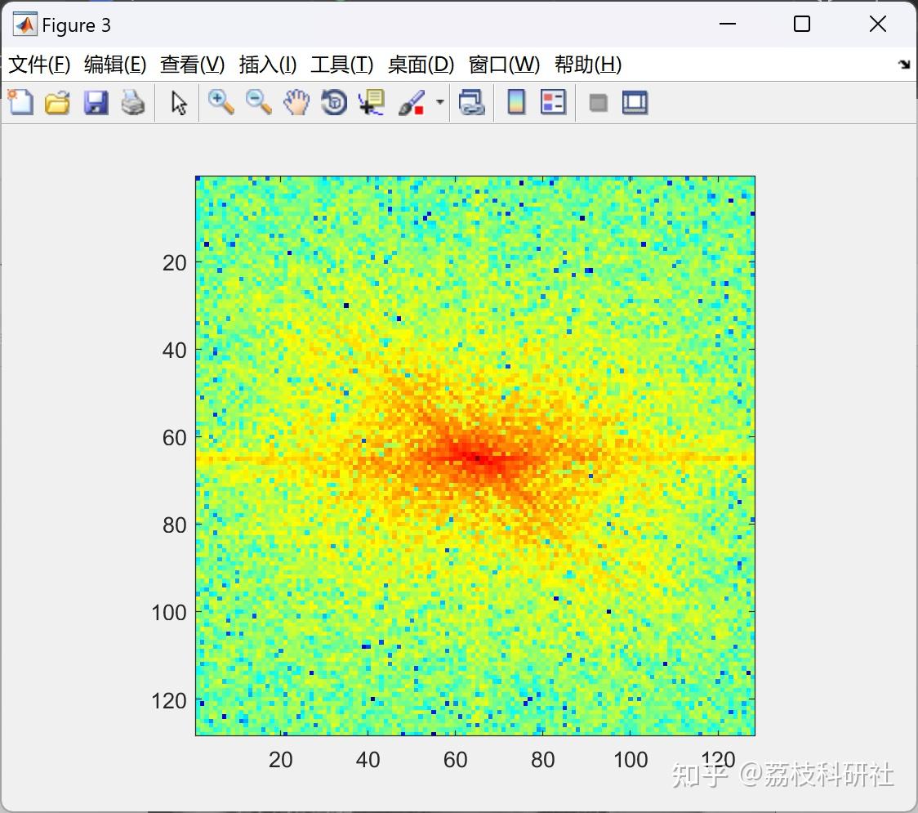Toggle Zoom In mode
This screenshot has width=918, height=813.
pyautogui.click(x=220, y=102)
